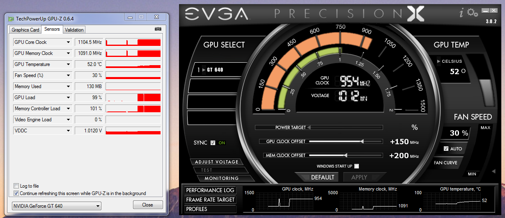Viewport: 505px width, 218px height.
Task: Click the arrow beside the fan MIN label
Action: point(494,171)
